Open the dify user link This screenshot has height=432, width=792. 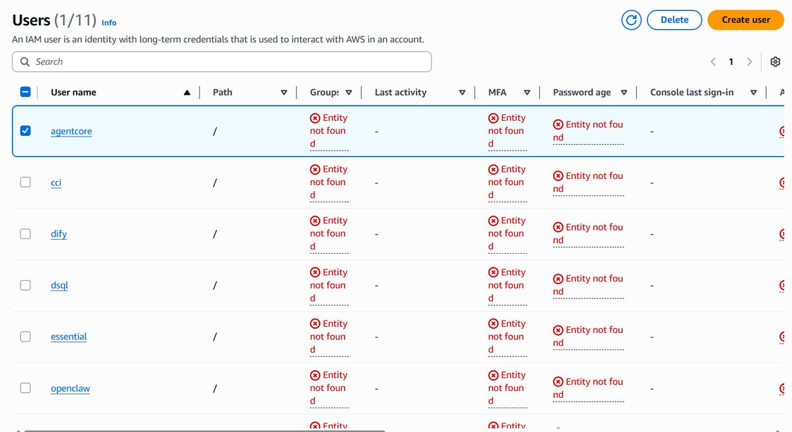pos(59,234)
